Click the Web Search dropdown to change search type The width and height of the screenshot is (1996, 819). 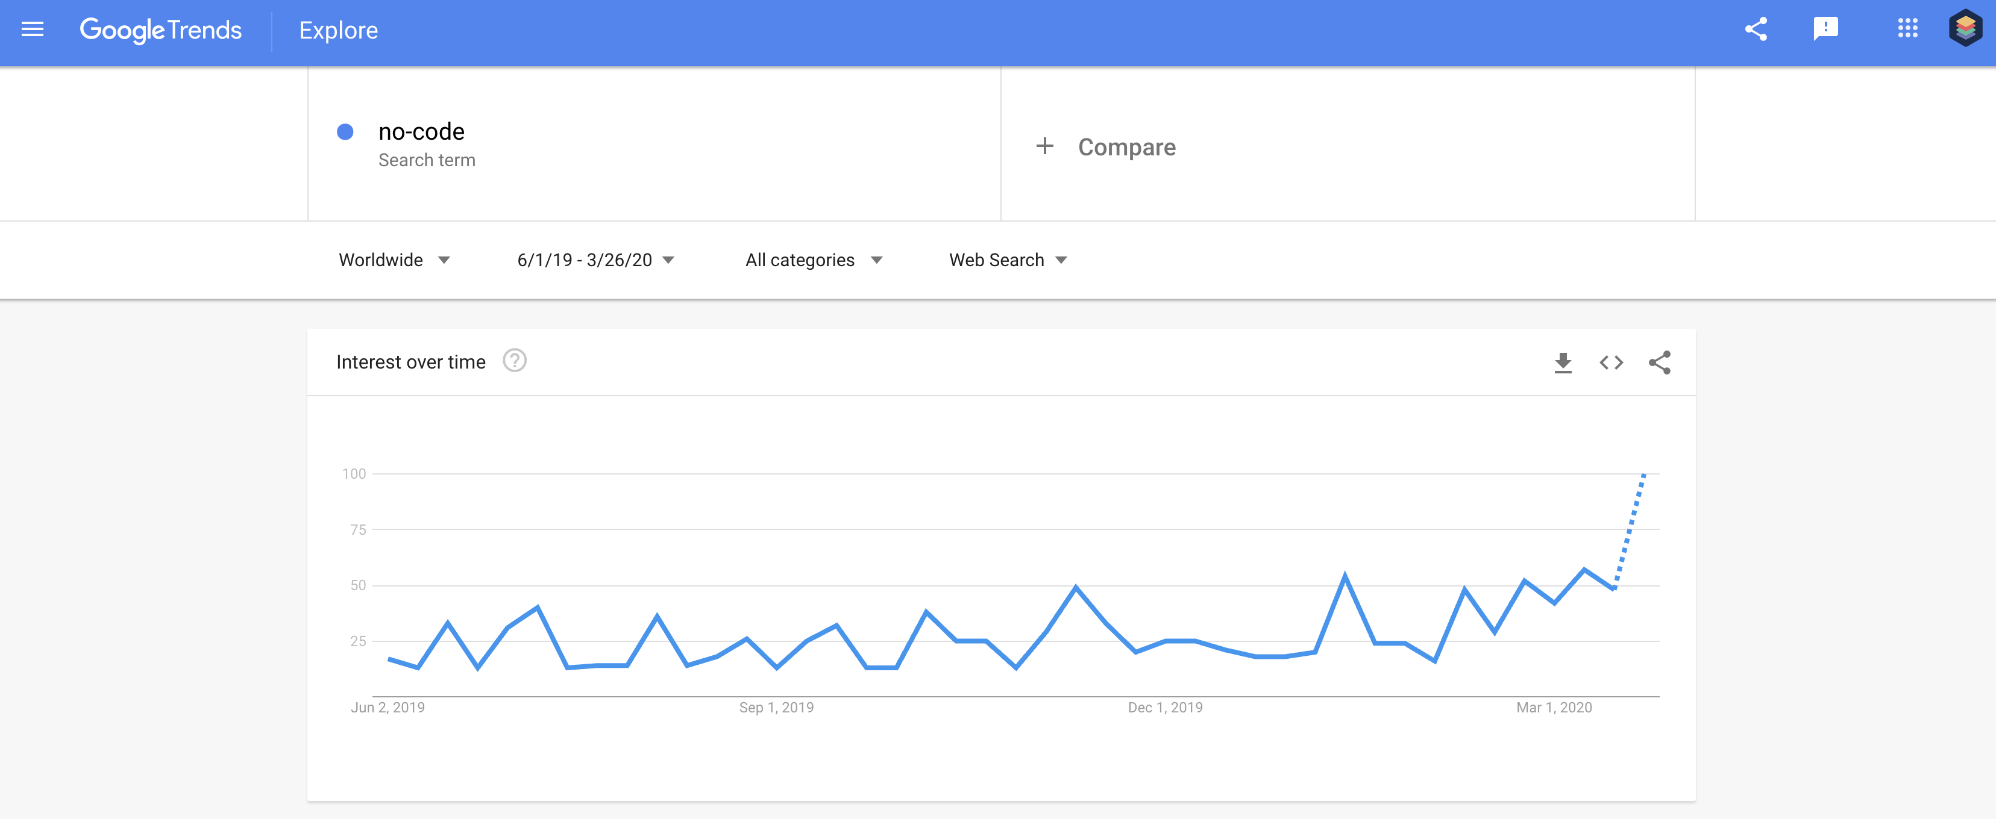point(1007,260)
